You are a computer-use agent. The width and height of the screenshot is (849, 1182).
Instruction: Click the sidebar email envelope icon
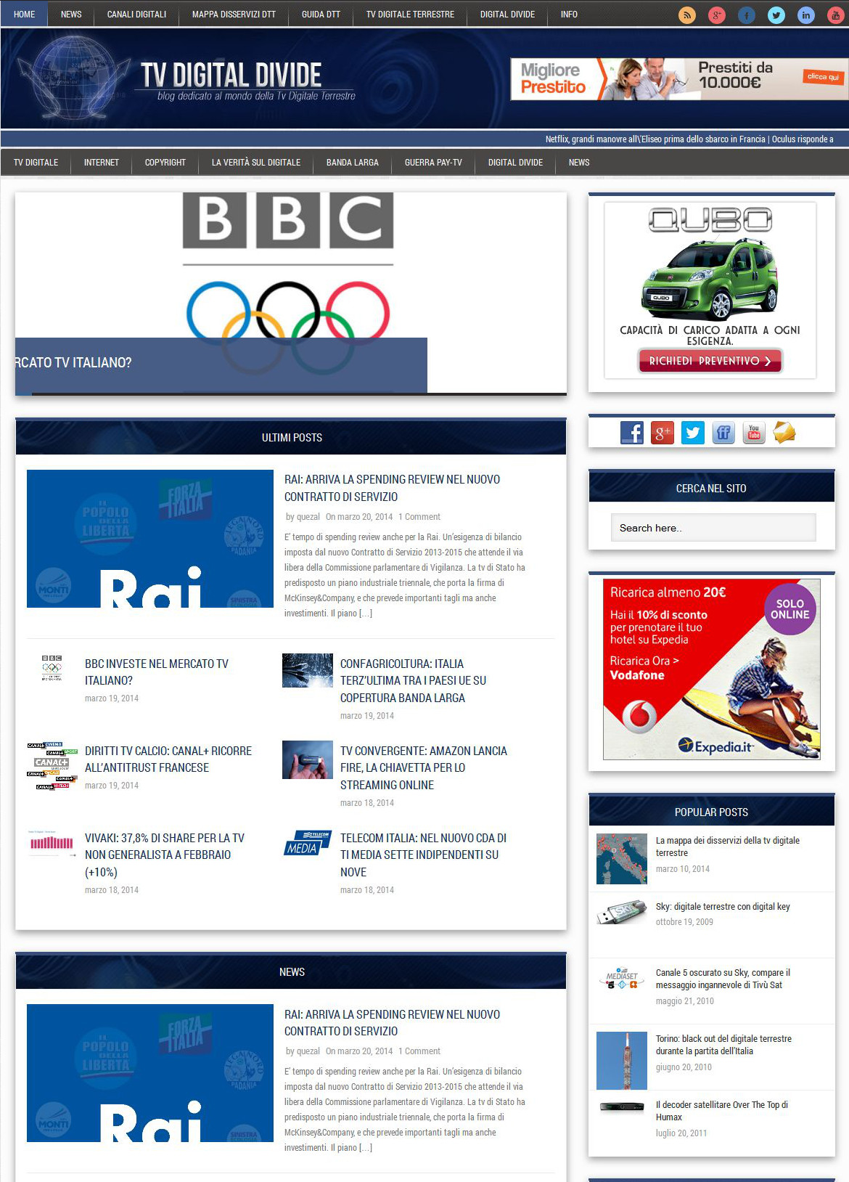(x=784, y=433)
